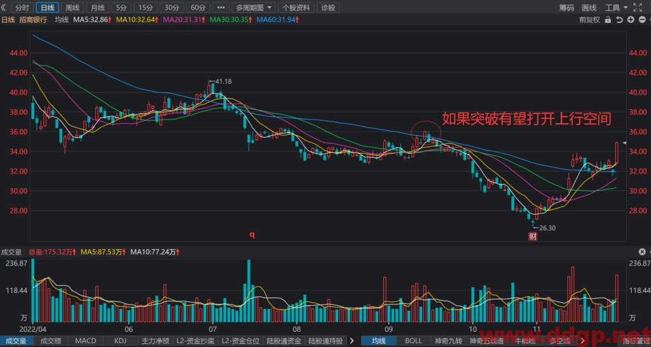Image resolution: width=651 pixels, height=347 pixels.
Task: Select the 15分 minute period
Action: 146,8
